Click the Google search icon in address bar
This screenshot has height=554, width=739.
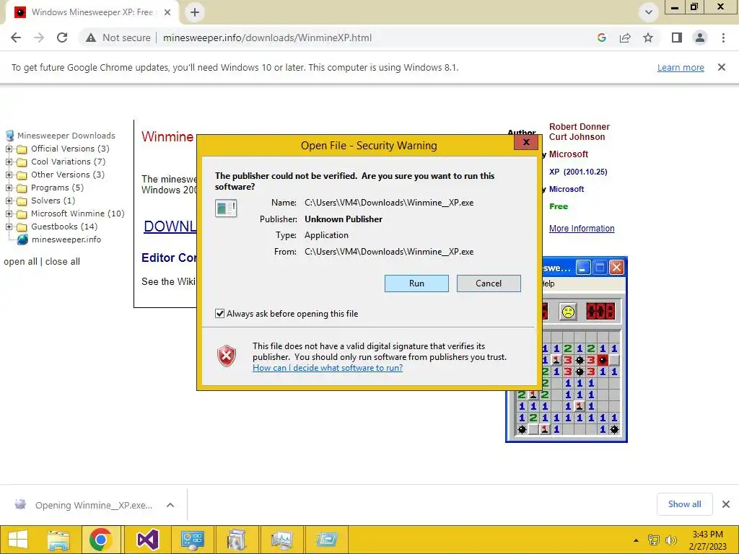click(x=601, y=38)
